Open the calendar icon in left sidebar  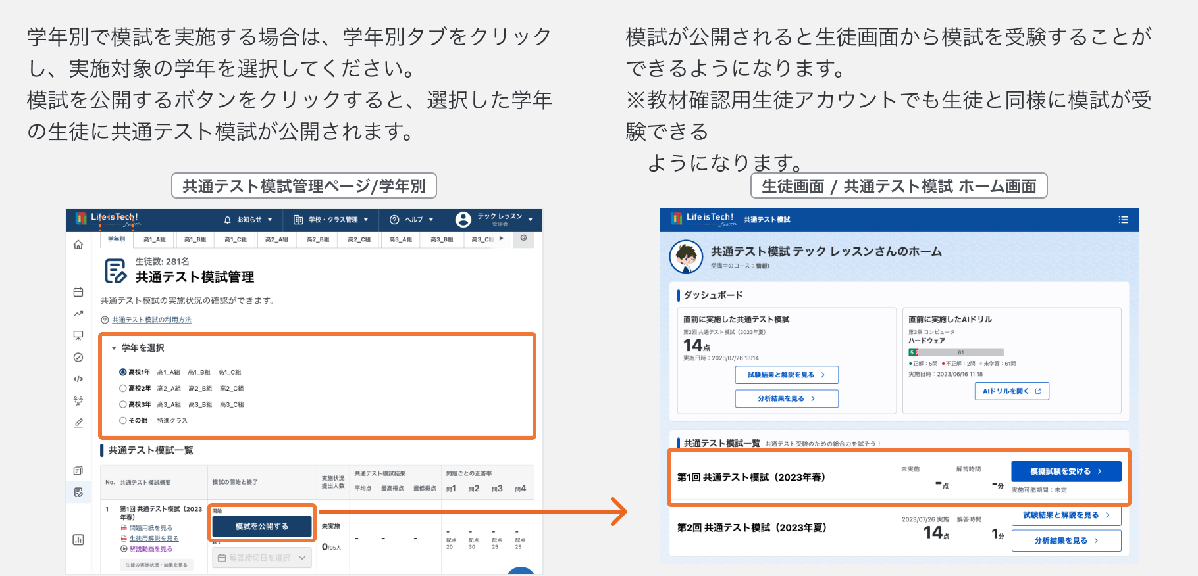coord(78,292)
